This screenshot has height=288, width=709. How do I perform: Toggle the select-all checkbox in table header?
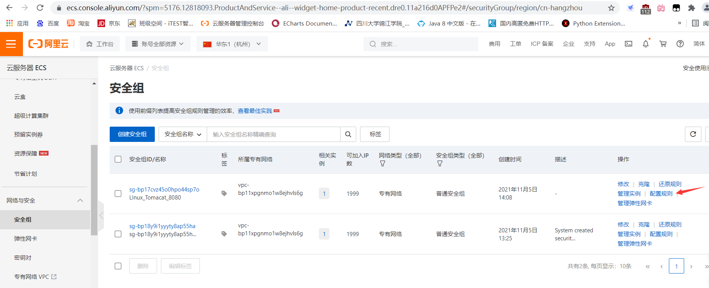coord(118,159)
